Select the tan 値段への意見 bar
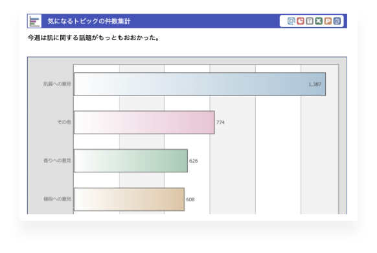 (129, 199)
